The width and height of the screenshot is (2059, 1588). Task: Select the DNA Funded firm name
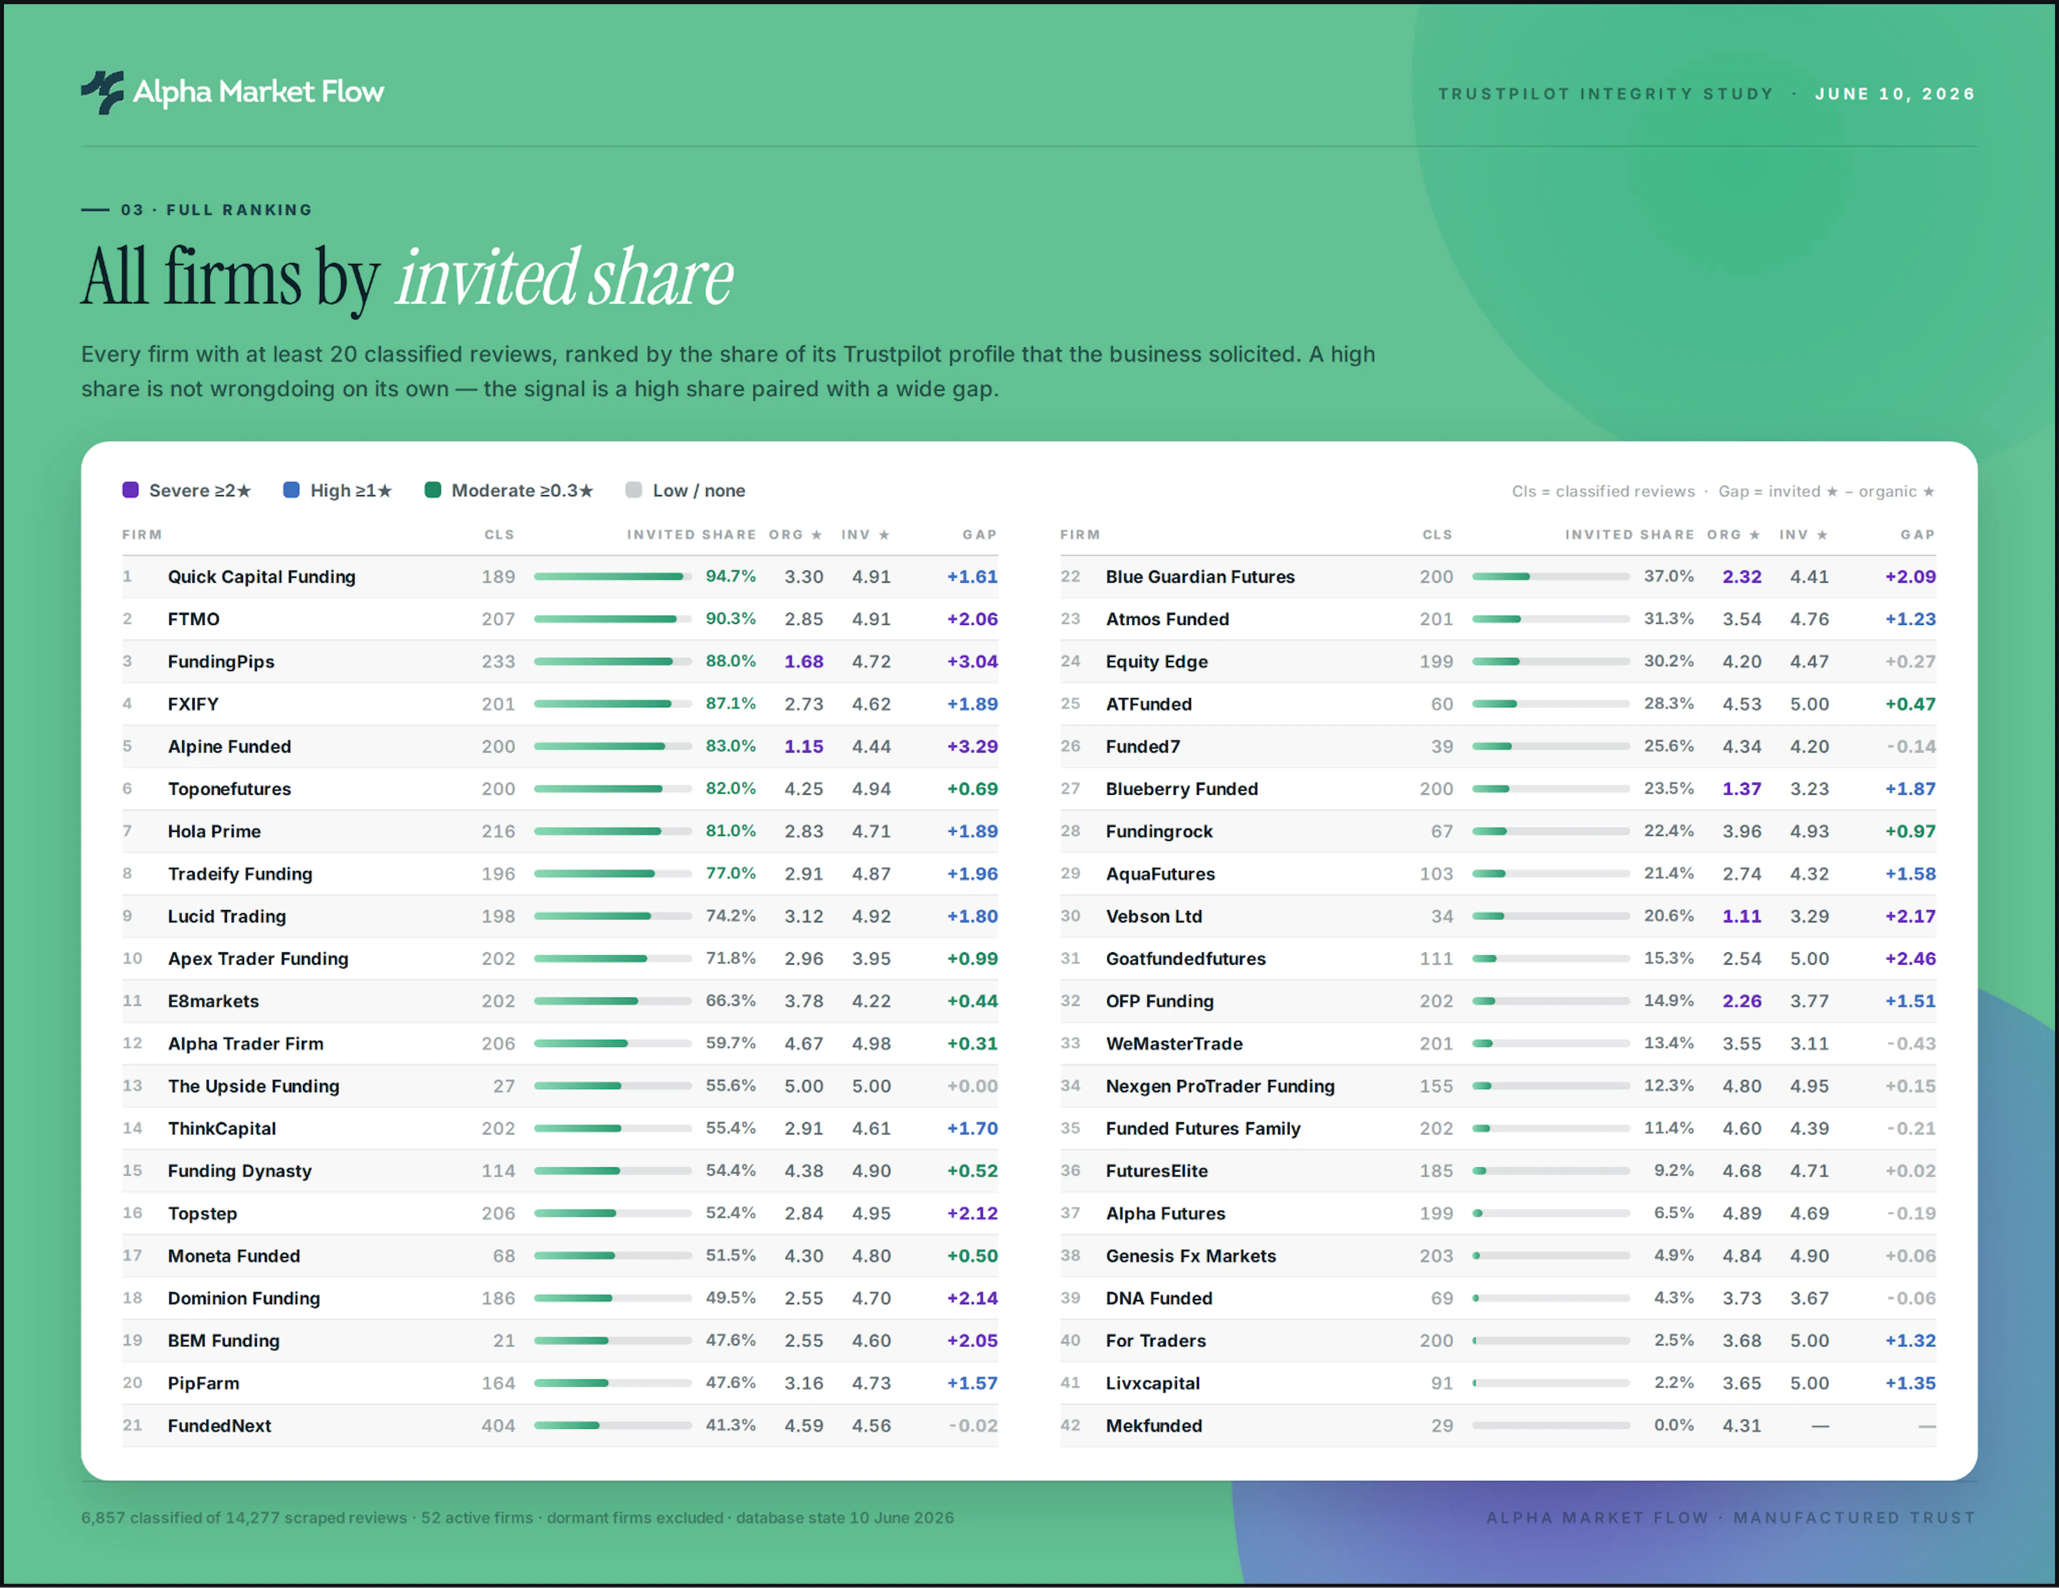(1159, 1298)
